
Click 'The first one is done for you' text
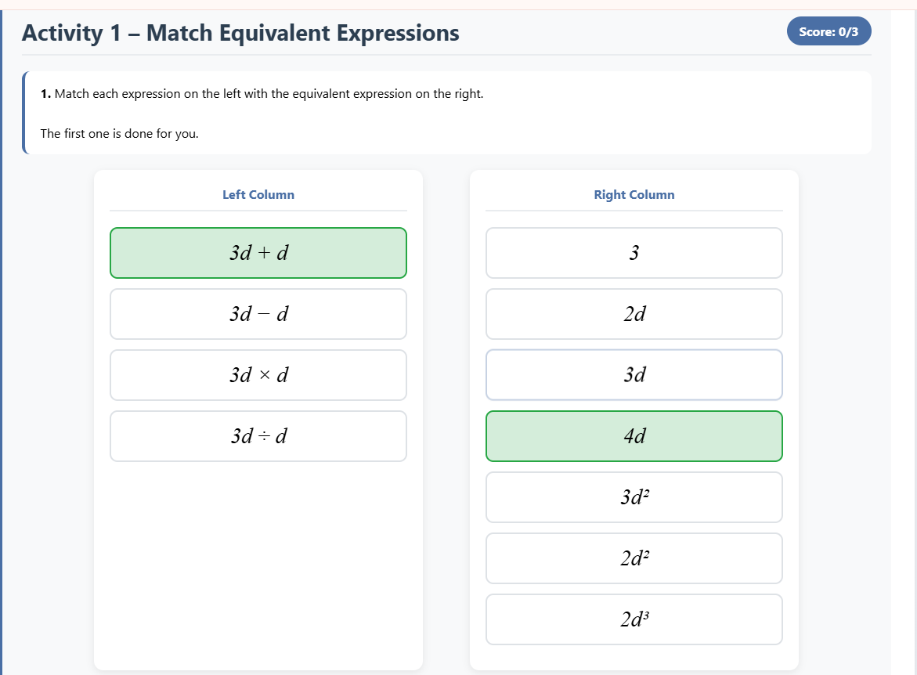pyautogui.click(x=120, y=133)
